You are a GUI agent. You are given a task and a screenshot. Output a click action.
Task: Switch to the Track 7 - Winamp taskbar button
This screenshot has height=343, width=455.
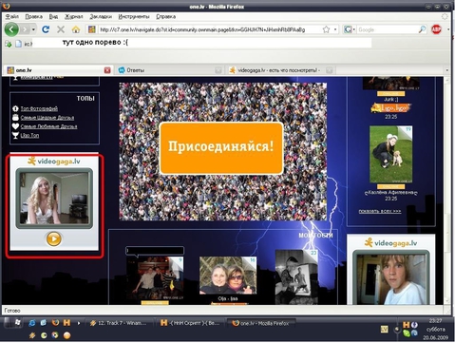tap(119, 323)
